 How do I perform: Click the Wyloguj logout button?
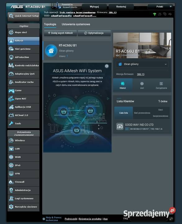(94, 7)
